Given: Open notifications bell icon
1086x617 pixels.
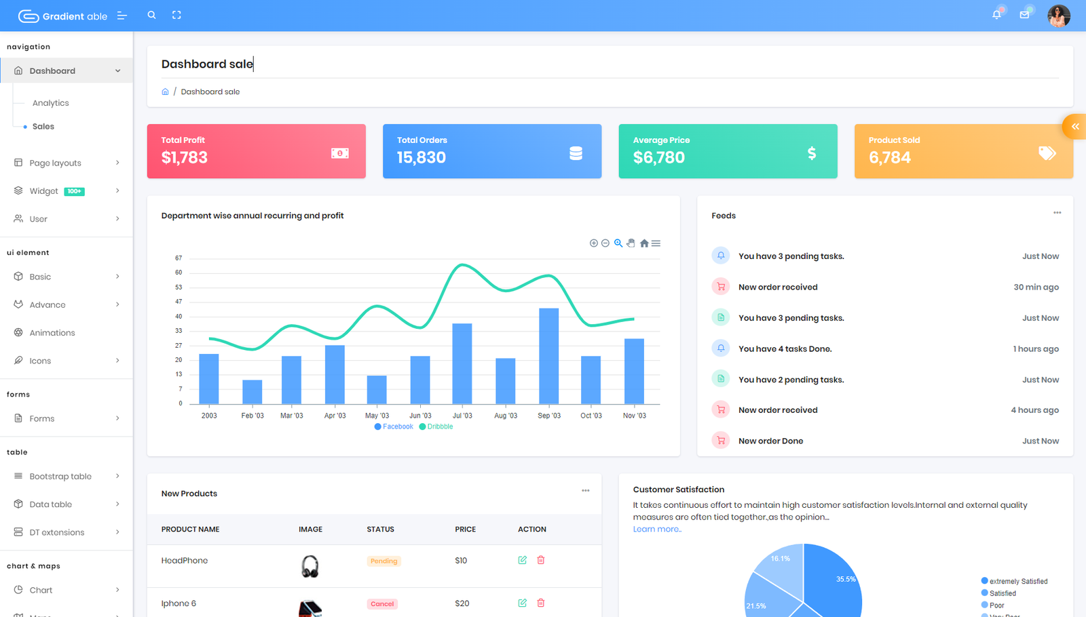Looking at the screenshot, I should pos(996,15).
